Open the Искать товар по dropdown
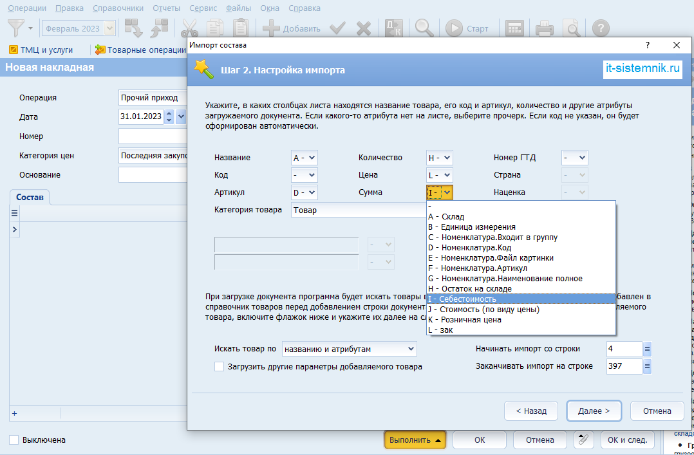The image size is (694, 455). pyautogui.click(x=349, y=349)
